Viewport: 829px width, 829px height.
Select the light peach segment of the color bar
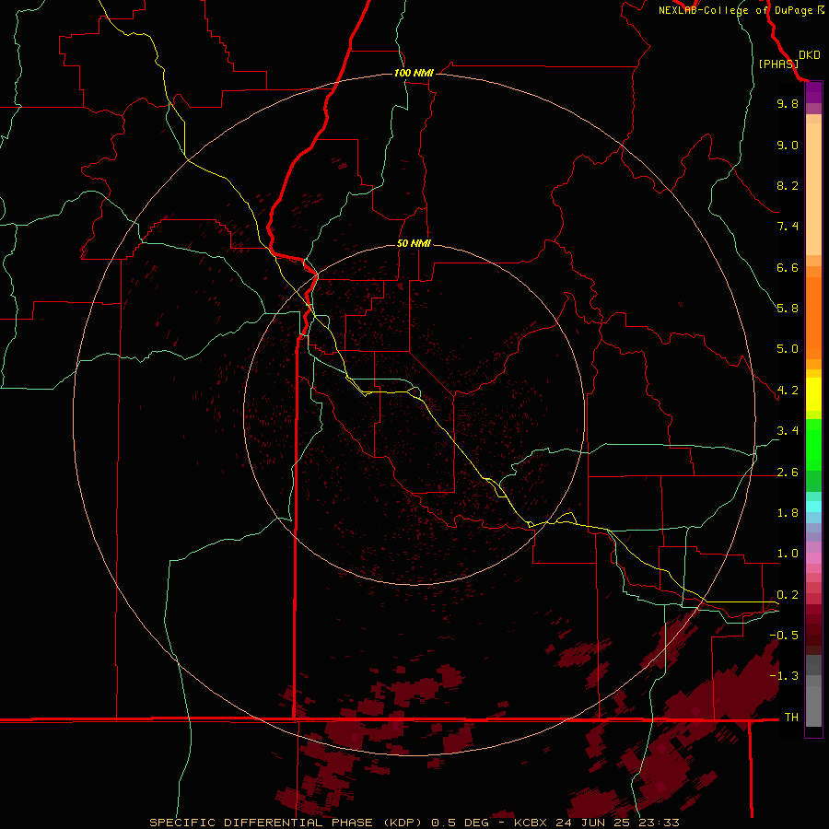[x=813, y=189]
